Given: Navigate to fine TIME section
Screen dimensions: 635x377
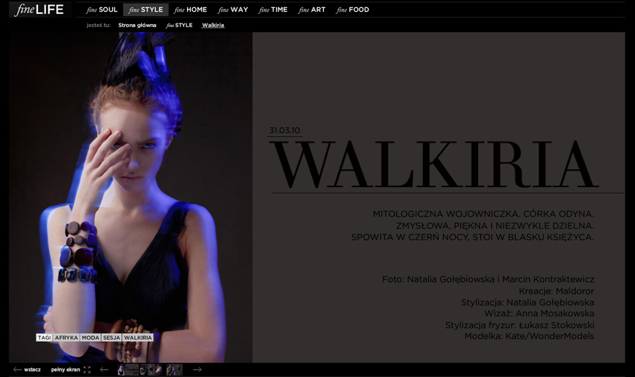Looking at the screenshot, I should (273, 10).
